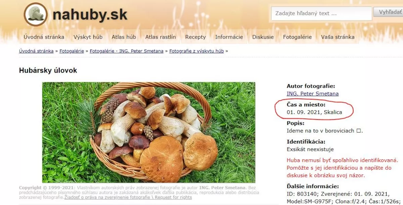This screenshot has height=205, width=403.
Task: Open the Výskyt húb menu item
Action: point(88,37)
